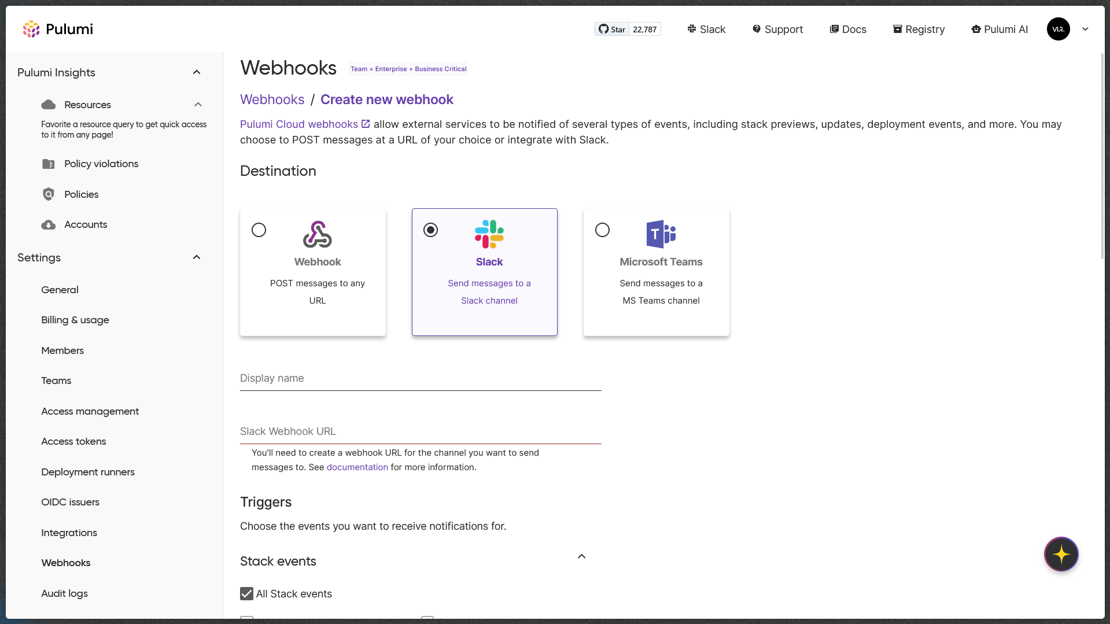Screen dimensions: 1110x624
Task: Click POST messages to any URL text
Action: click(318, 292)
